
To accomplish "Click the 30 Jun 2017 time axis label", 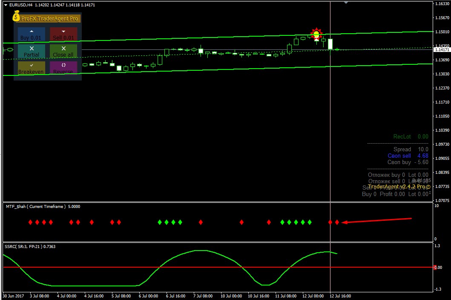I will tap(14, 296).
